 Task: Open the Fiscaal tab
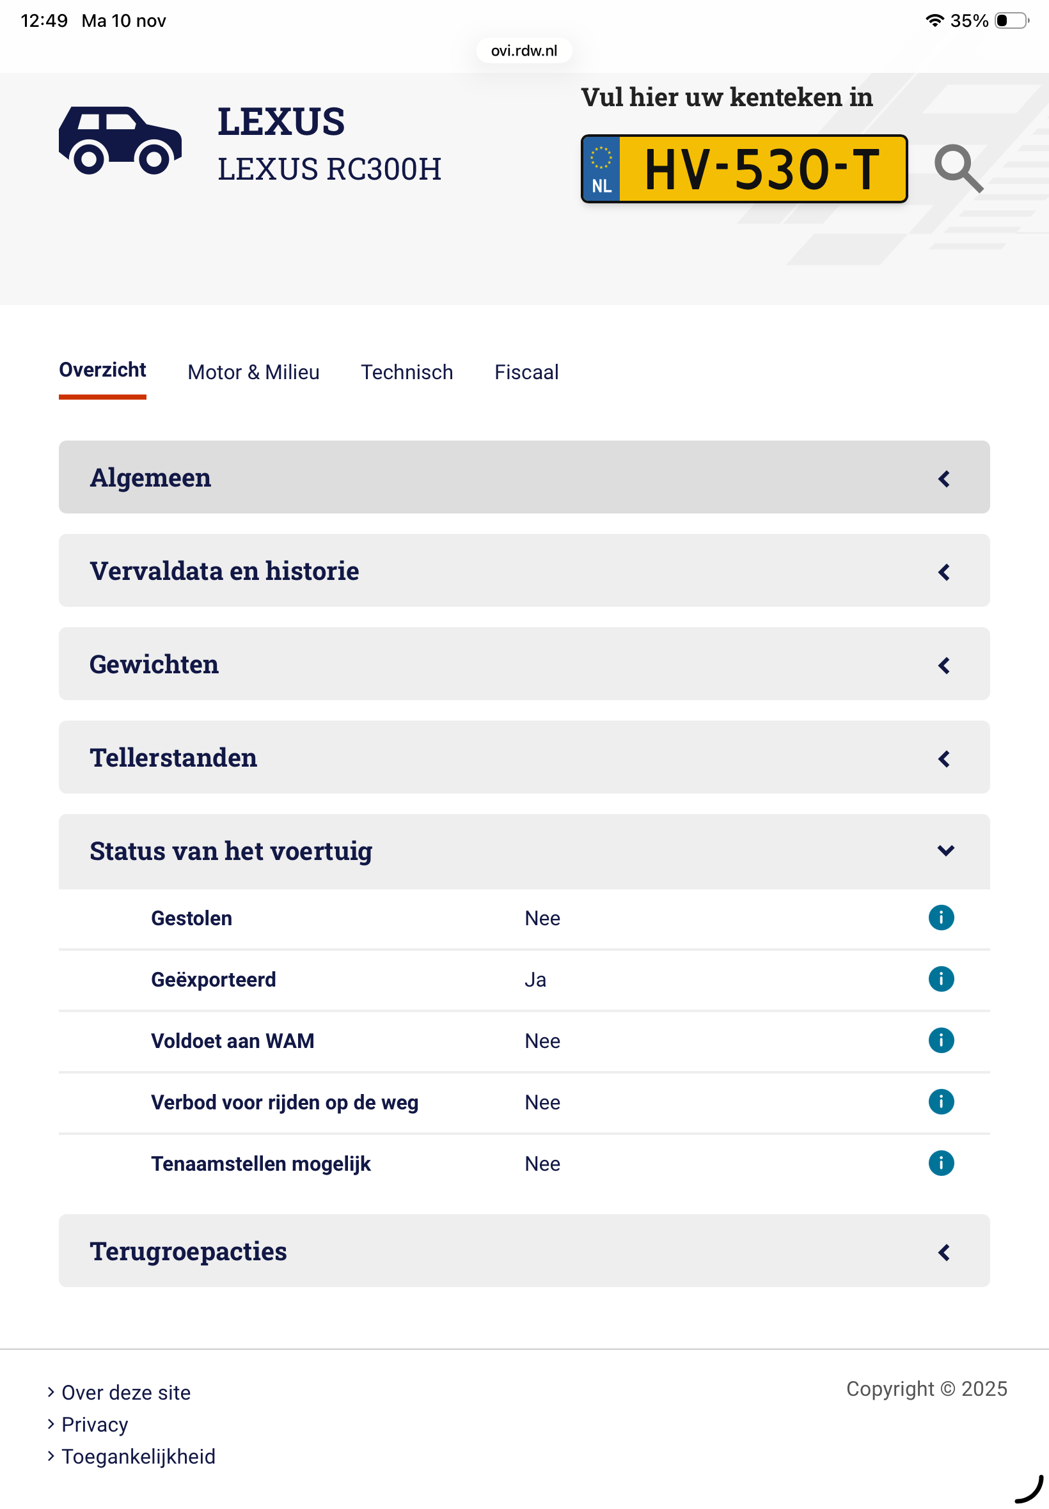pyautogui.click(x=526, y=372)
